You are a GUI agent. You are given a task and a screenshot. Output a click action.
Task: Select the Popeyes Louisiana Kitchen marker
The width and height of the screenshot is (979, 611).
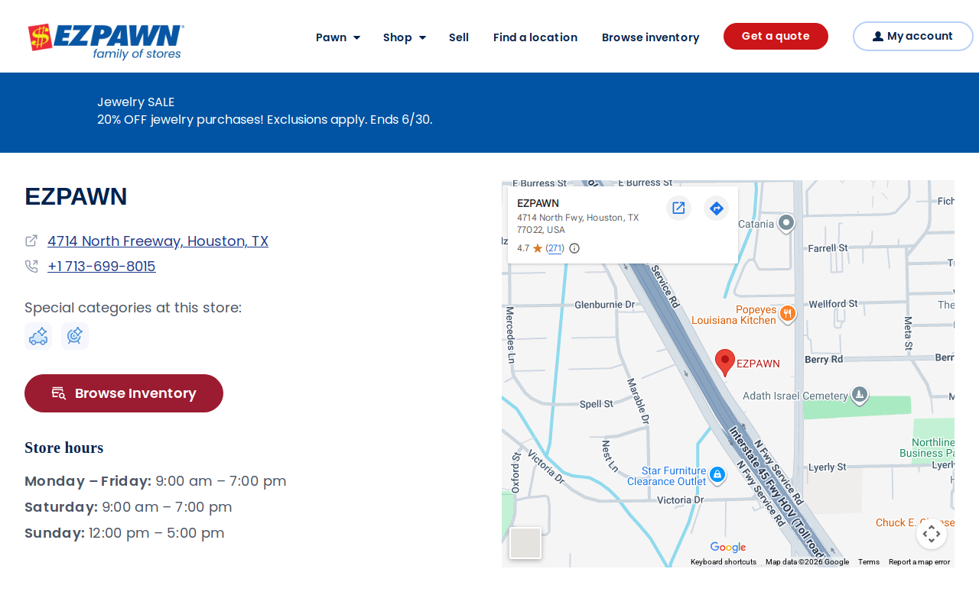(x=788, y=314)
